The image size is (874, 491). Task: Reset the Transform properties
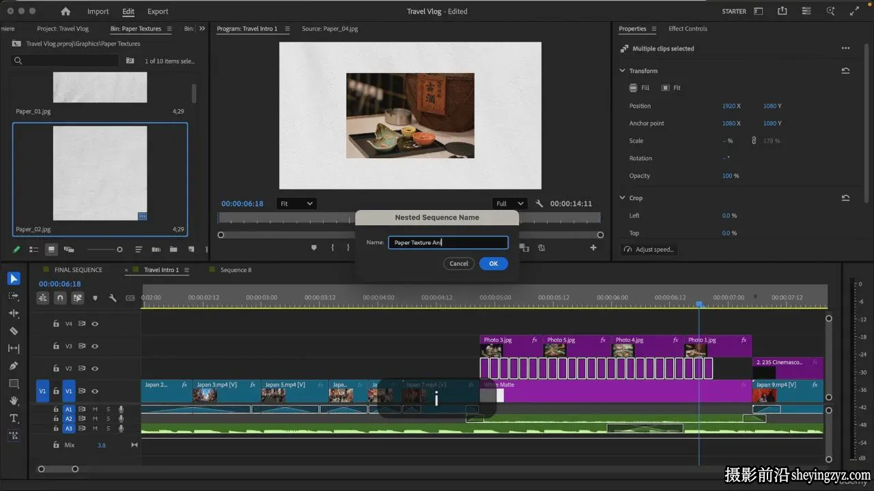(845, 71)
